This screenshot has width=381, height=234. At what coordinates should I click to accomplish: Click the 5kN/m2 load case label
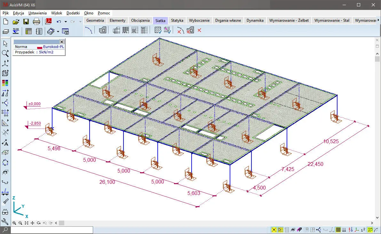point(46,52)
